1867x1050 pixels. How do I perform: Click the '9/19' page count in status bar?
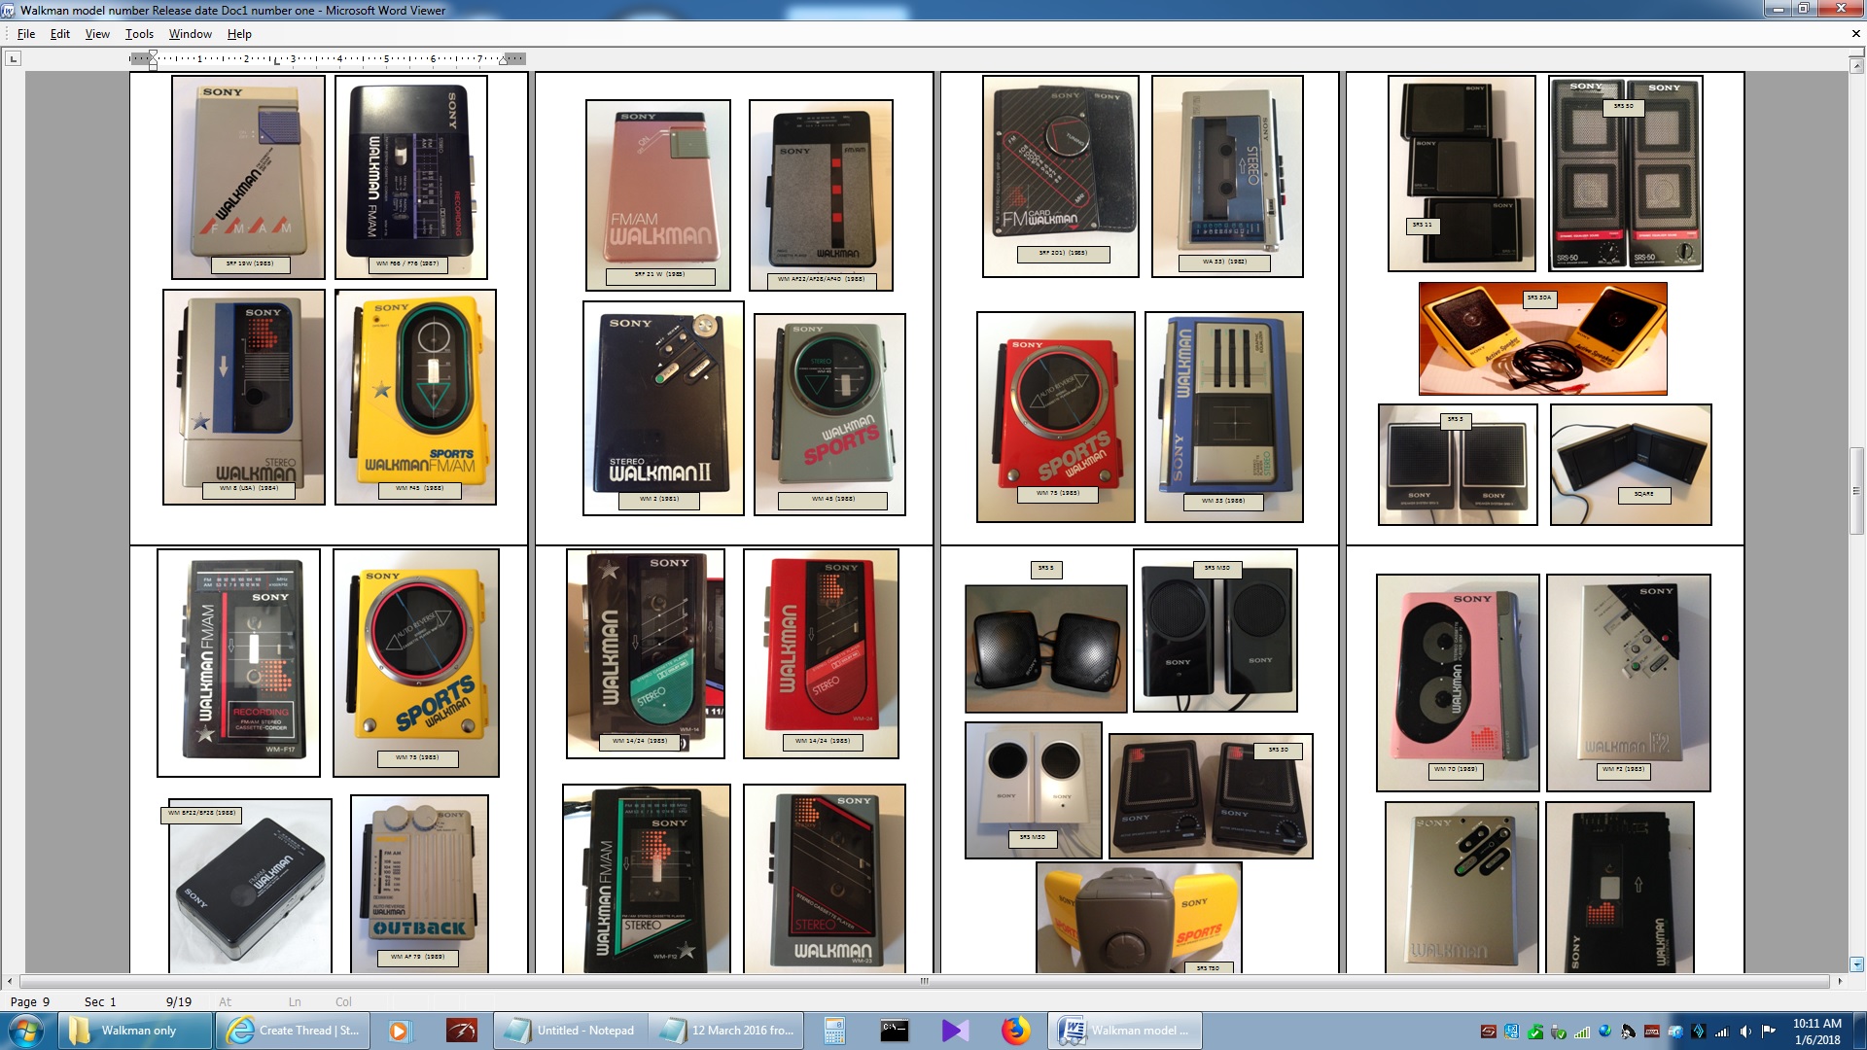pos(179,1001)
